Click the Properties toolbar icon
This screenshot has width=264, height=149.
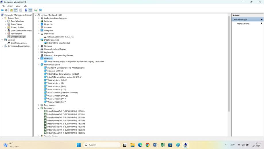point(21,10)
